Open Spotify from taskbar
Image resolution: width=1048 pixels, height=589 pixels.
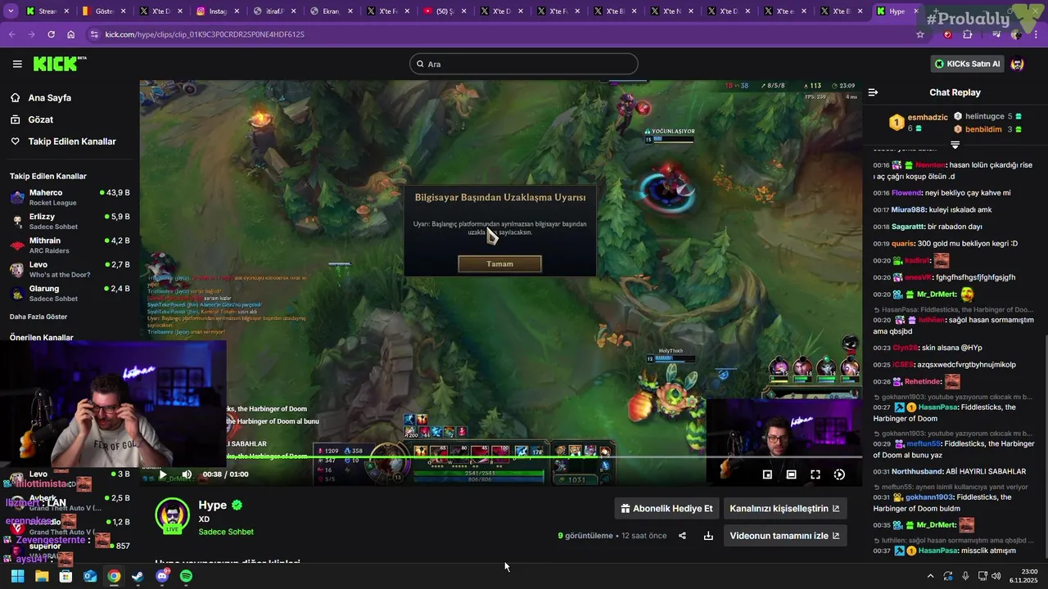(186, 576)
